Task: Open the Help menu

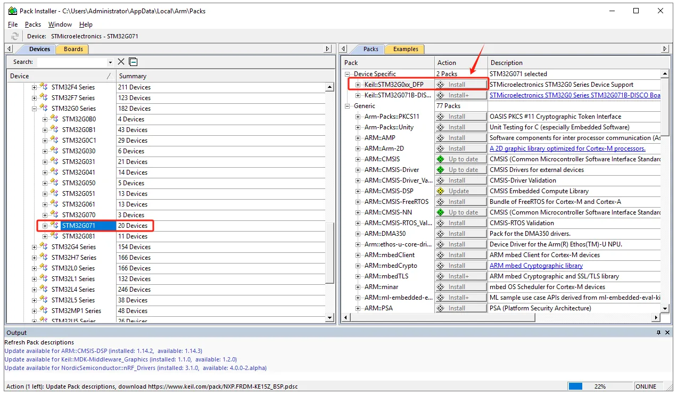Action: [x=86, y=24]
